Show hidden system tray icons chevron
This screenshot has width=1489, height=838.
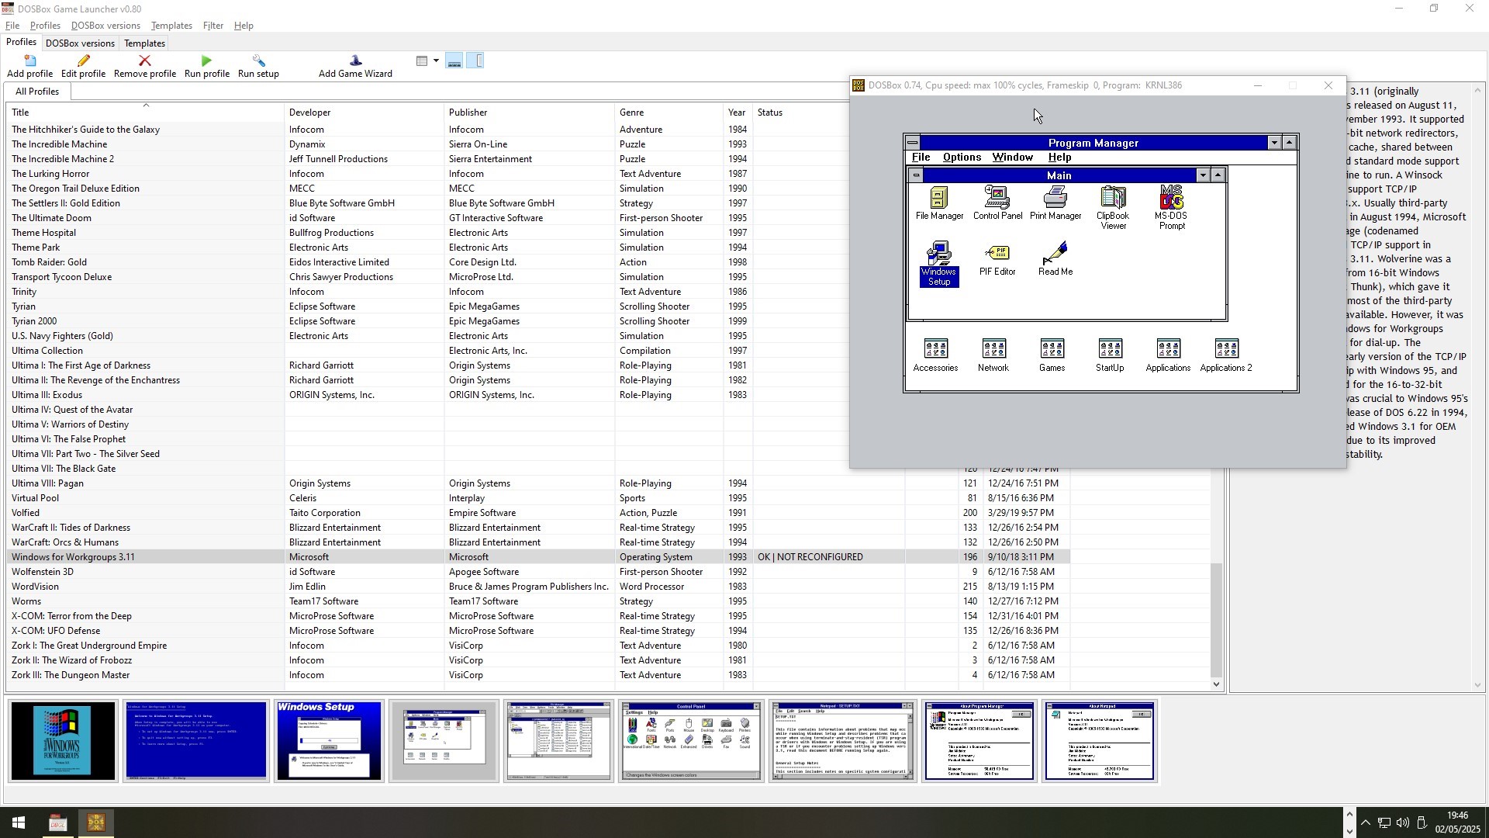[x=1365, y=822]
